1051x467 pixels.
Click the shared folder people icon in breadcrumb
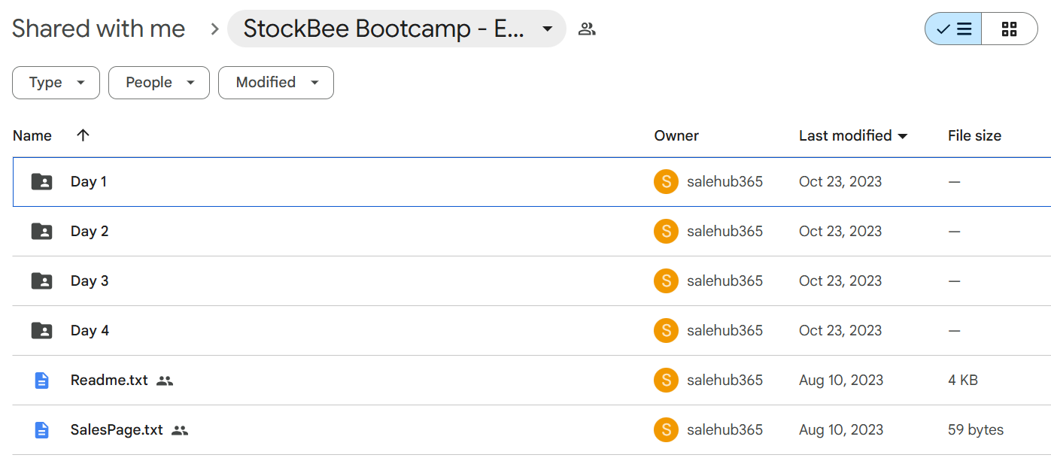[x=587, y=29]
